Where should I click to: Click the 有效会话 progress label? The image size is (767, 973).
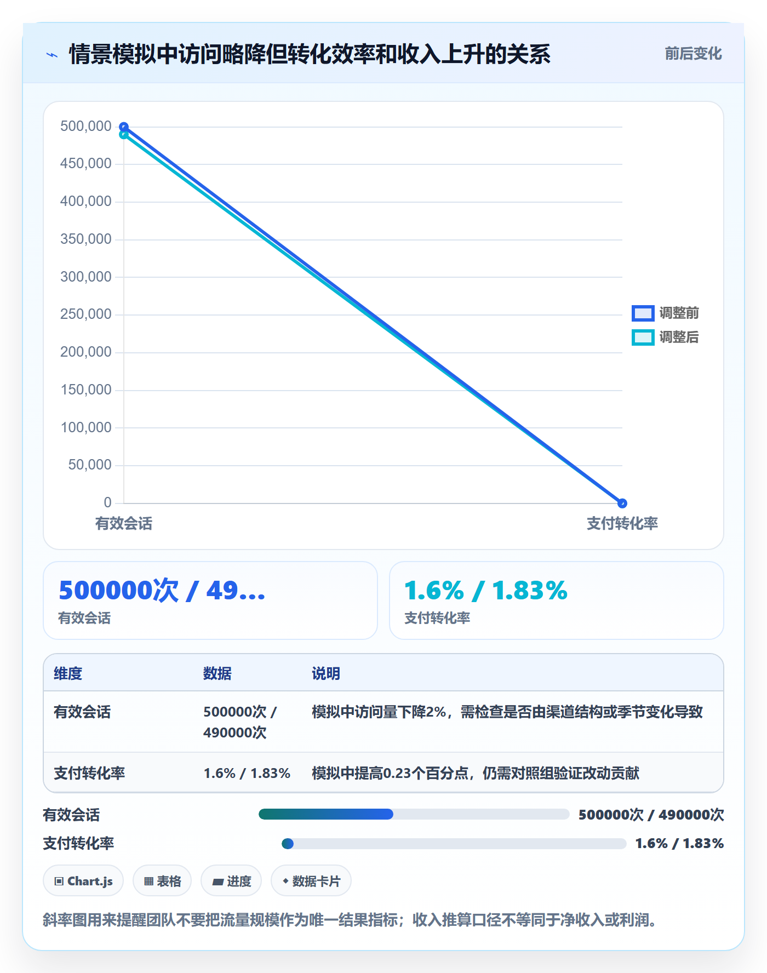71,815
